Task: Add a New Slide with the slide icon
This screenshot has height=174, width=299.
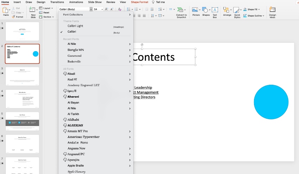Action: [x=32, y=9]
